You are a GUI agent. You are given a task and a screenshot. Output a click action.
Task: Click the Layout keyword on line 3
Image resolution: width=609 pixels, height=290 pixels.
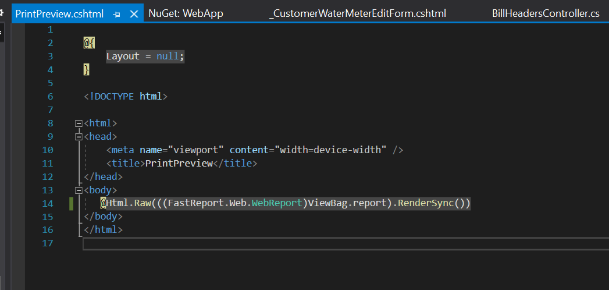click(x=123, y=56)
